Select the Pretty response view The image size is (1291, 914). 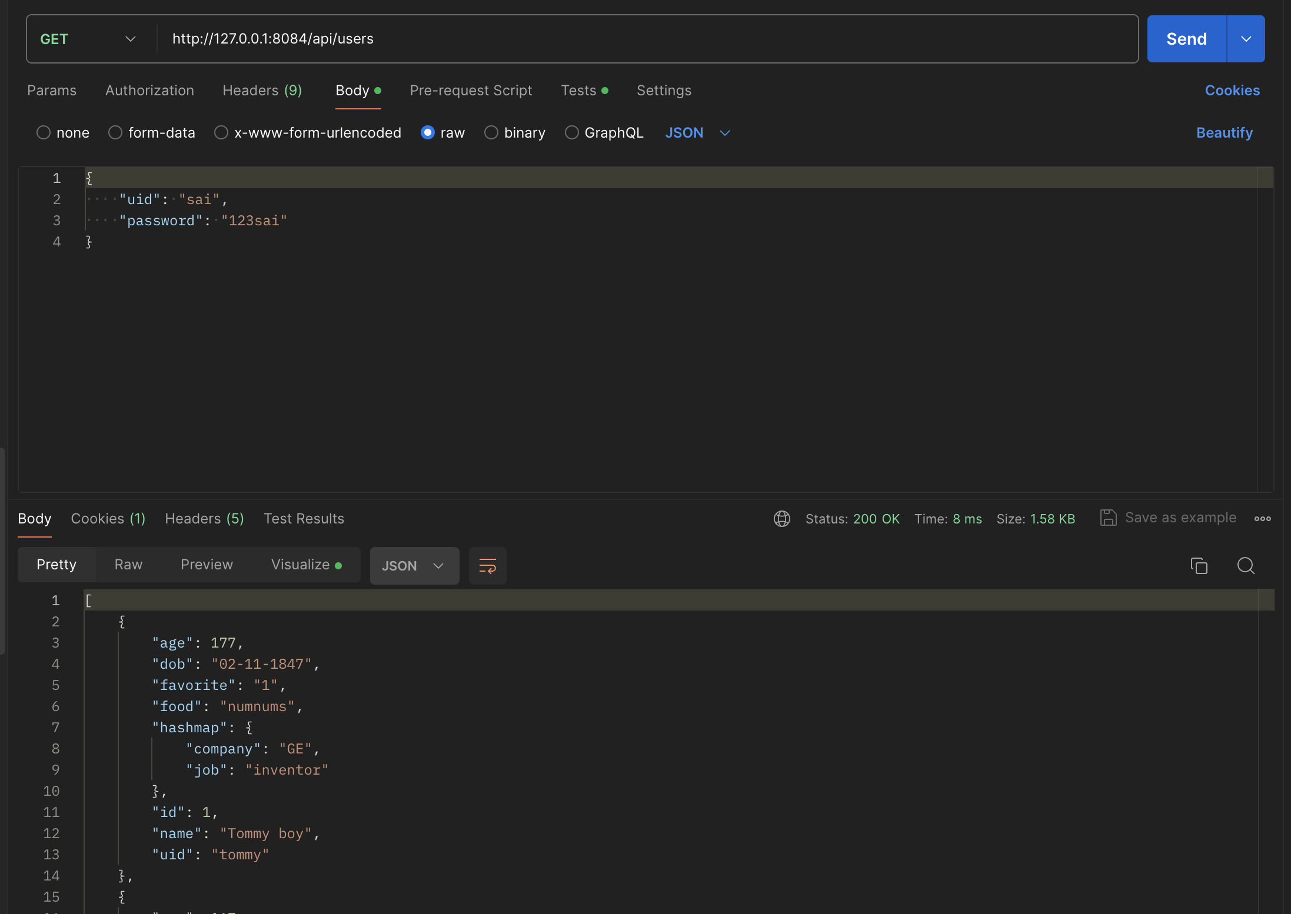coord(56,565)
